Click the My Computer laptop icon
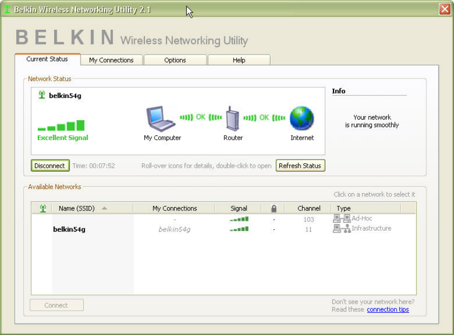 [161, 119]
